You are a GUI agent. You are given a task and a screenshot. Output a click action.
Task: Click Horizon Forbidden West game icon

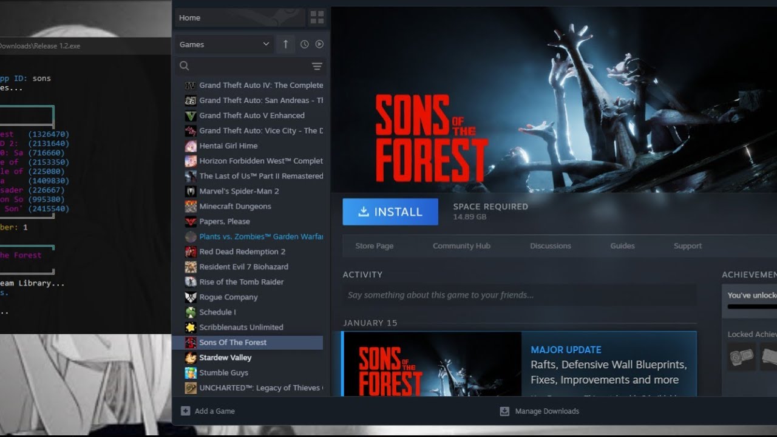(x=191, y=161)
